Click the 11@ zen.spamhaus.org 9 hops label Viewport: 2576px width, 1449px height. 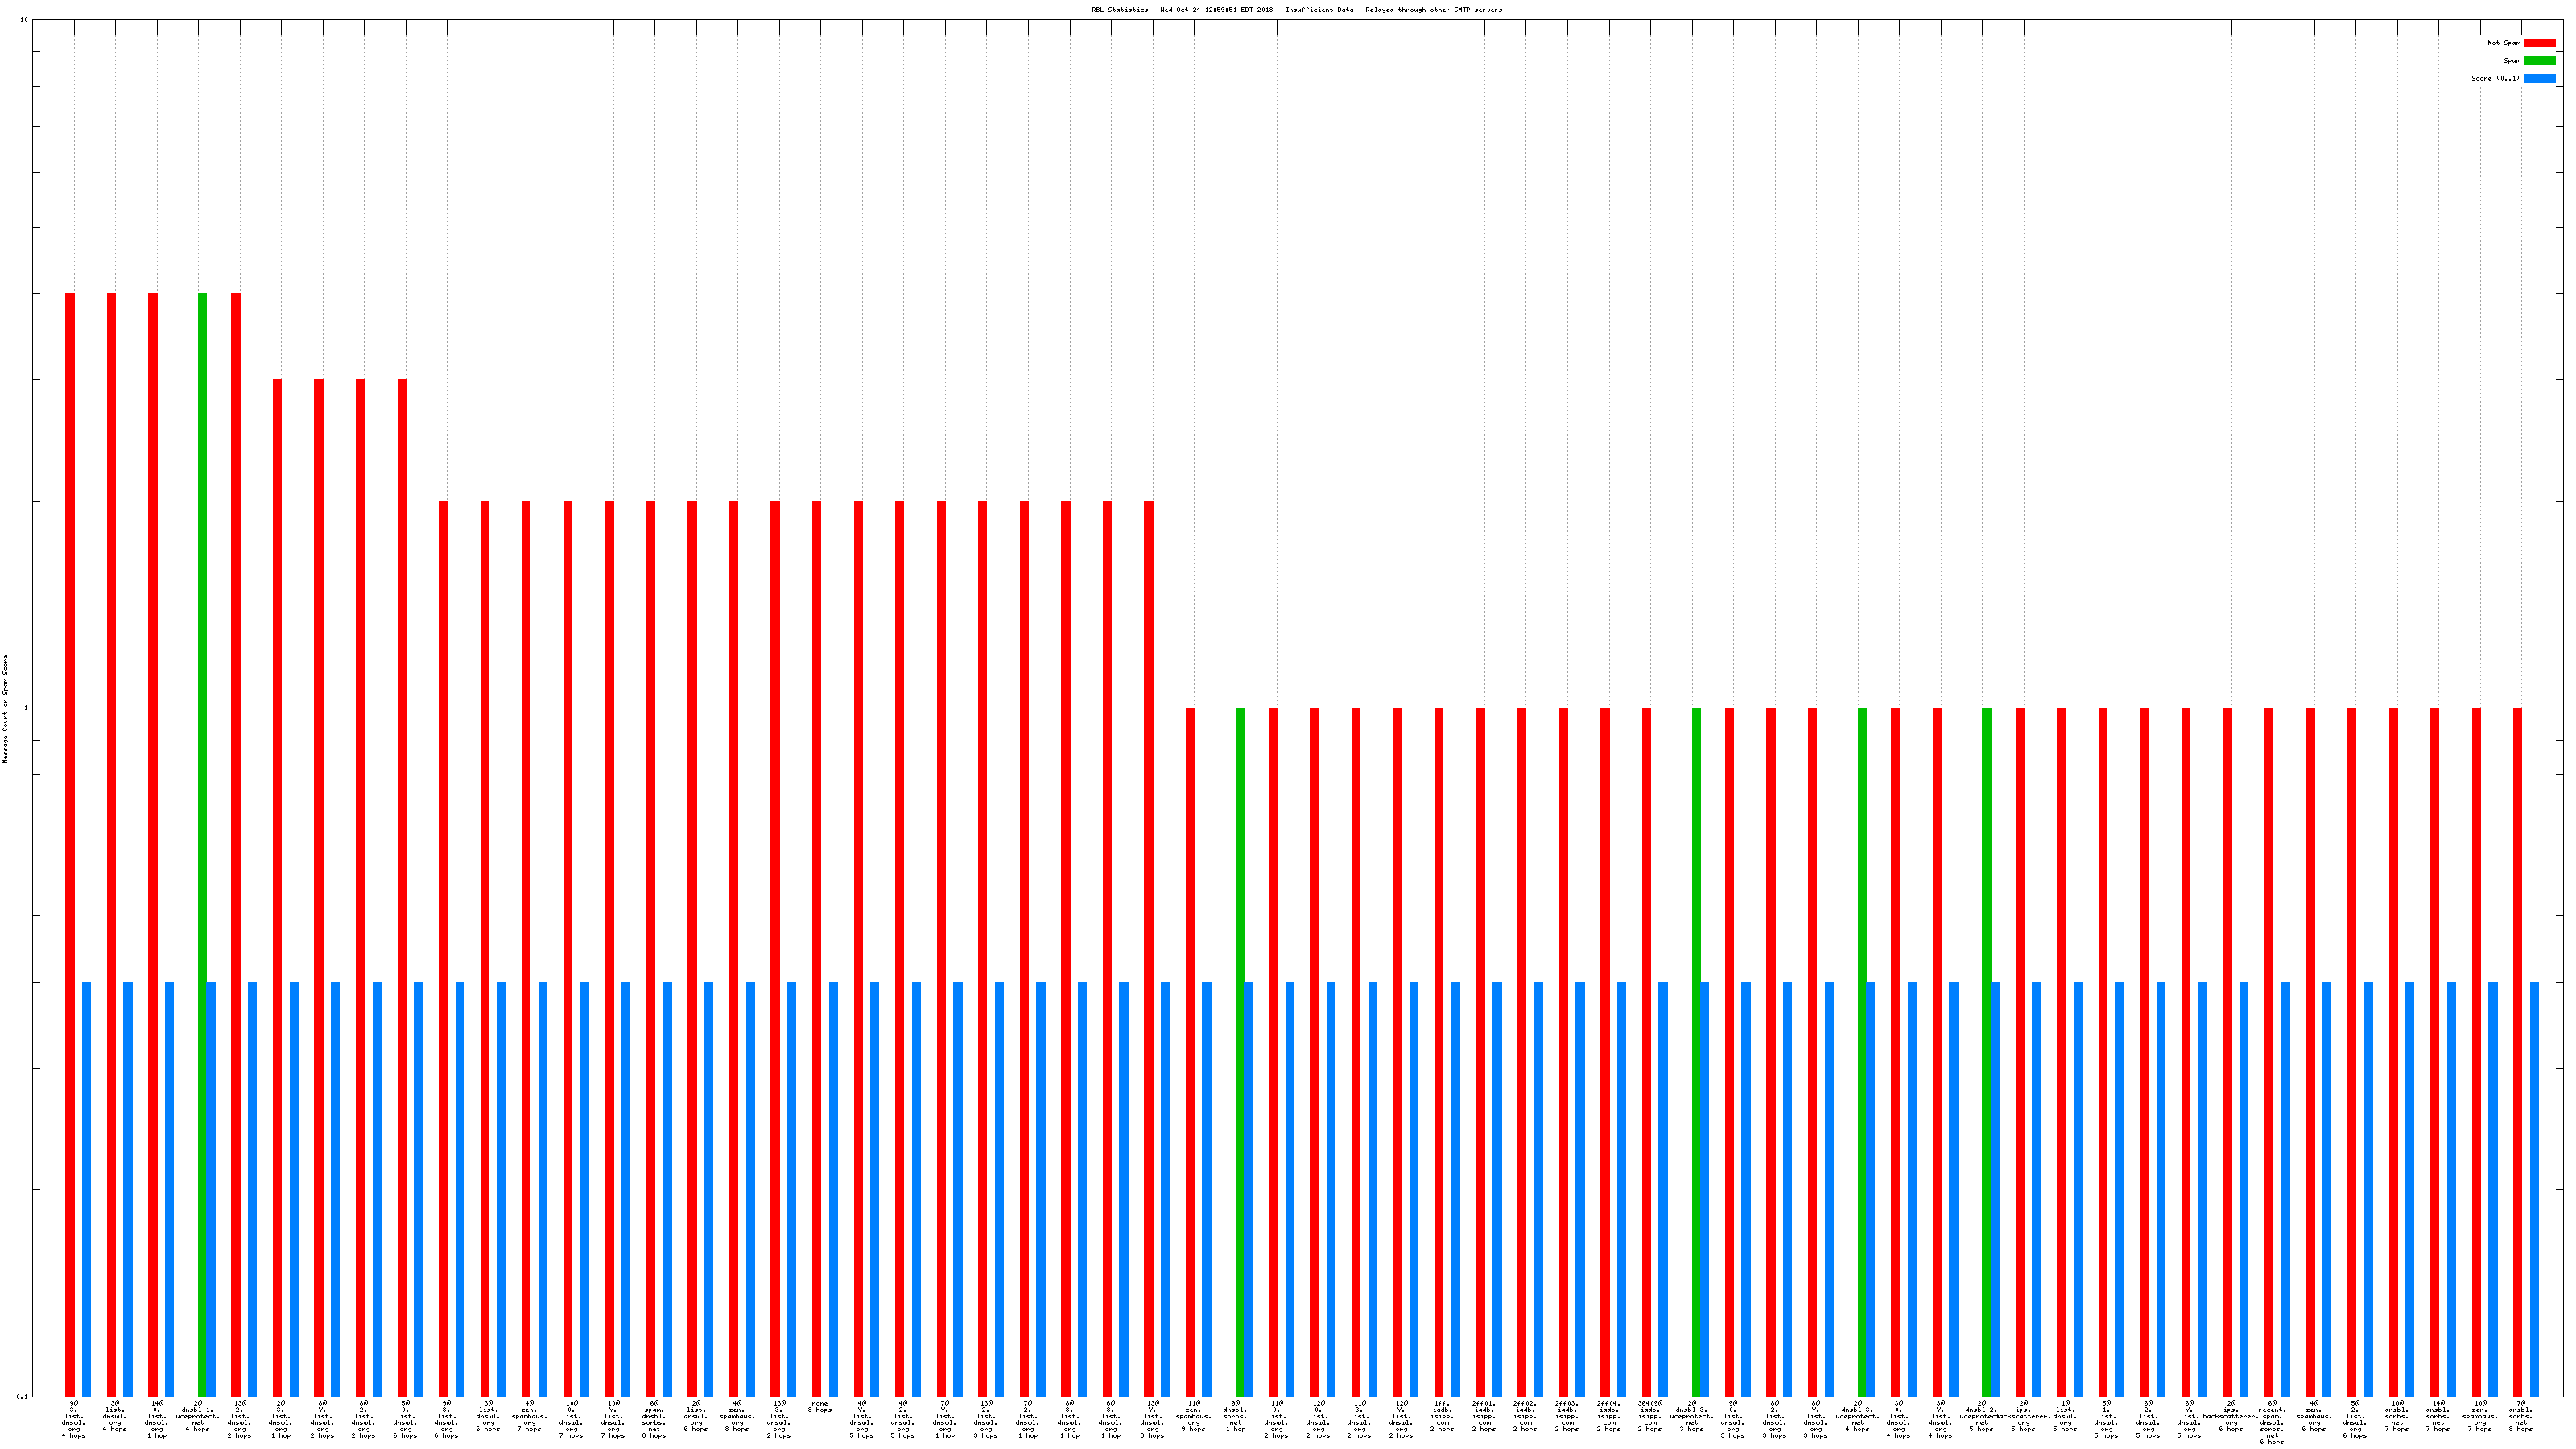click(x=1194, y=1416)
